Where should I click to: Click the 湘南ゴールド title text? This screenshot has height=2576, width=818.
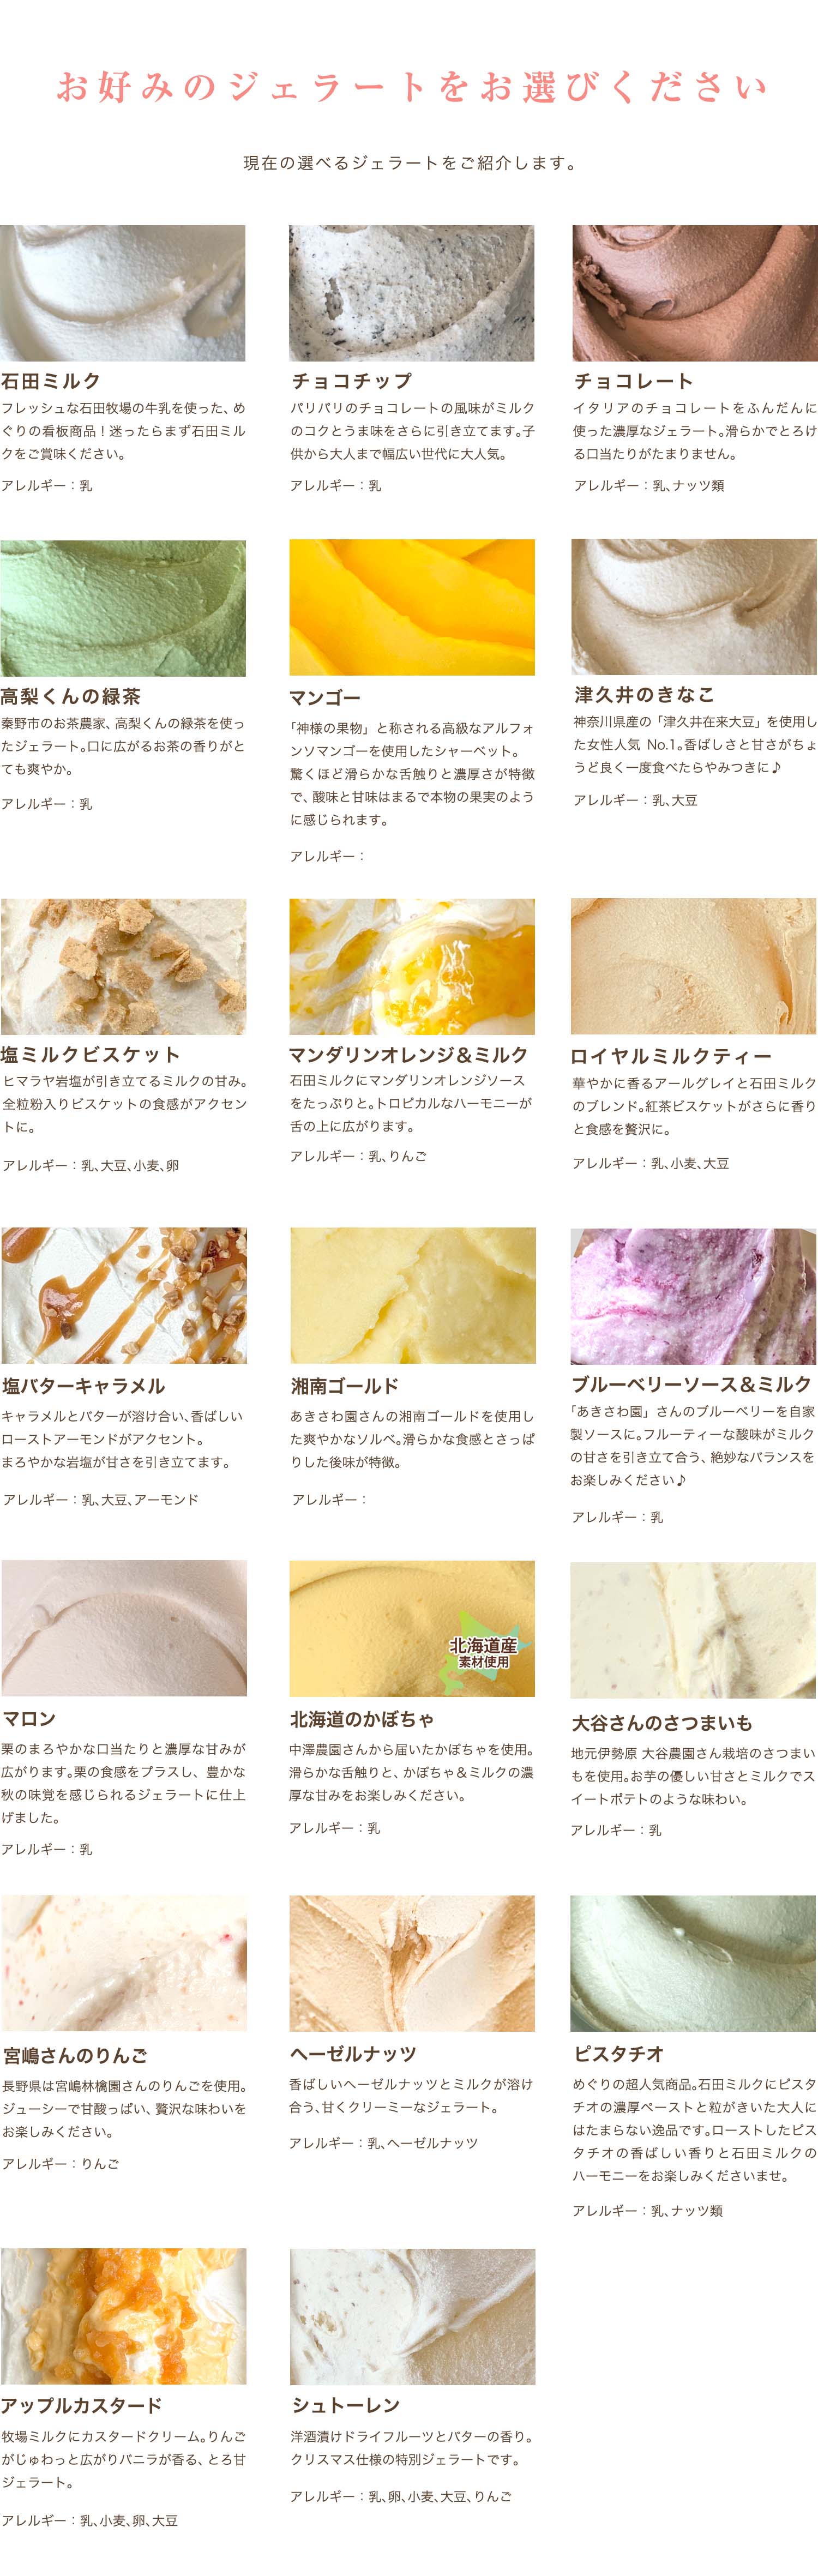[344, 1386]
